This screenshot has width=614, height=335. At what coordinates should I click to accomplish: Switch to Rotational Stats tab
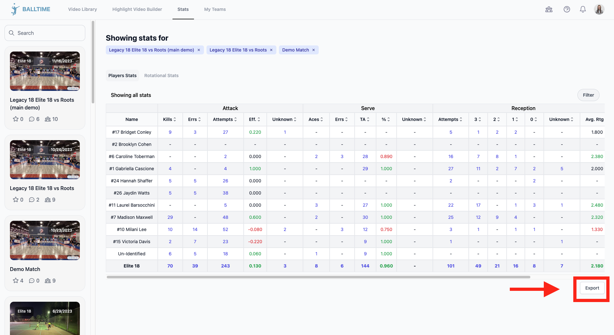161,76
